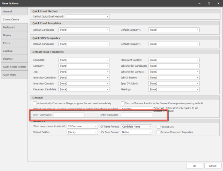Click the SMTP Username input field
223x171 pixels.
coord(69,115)
